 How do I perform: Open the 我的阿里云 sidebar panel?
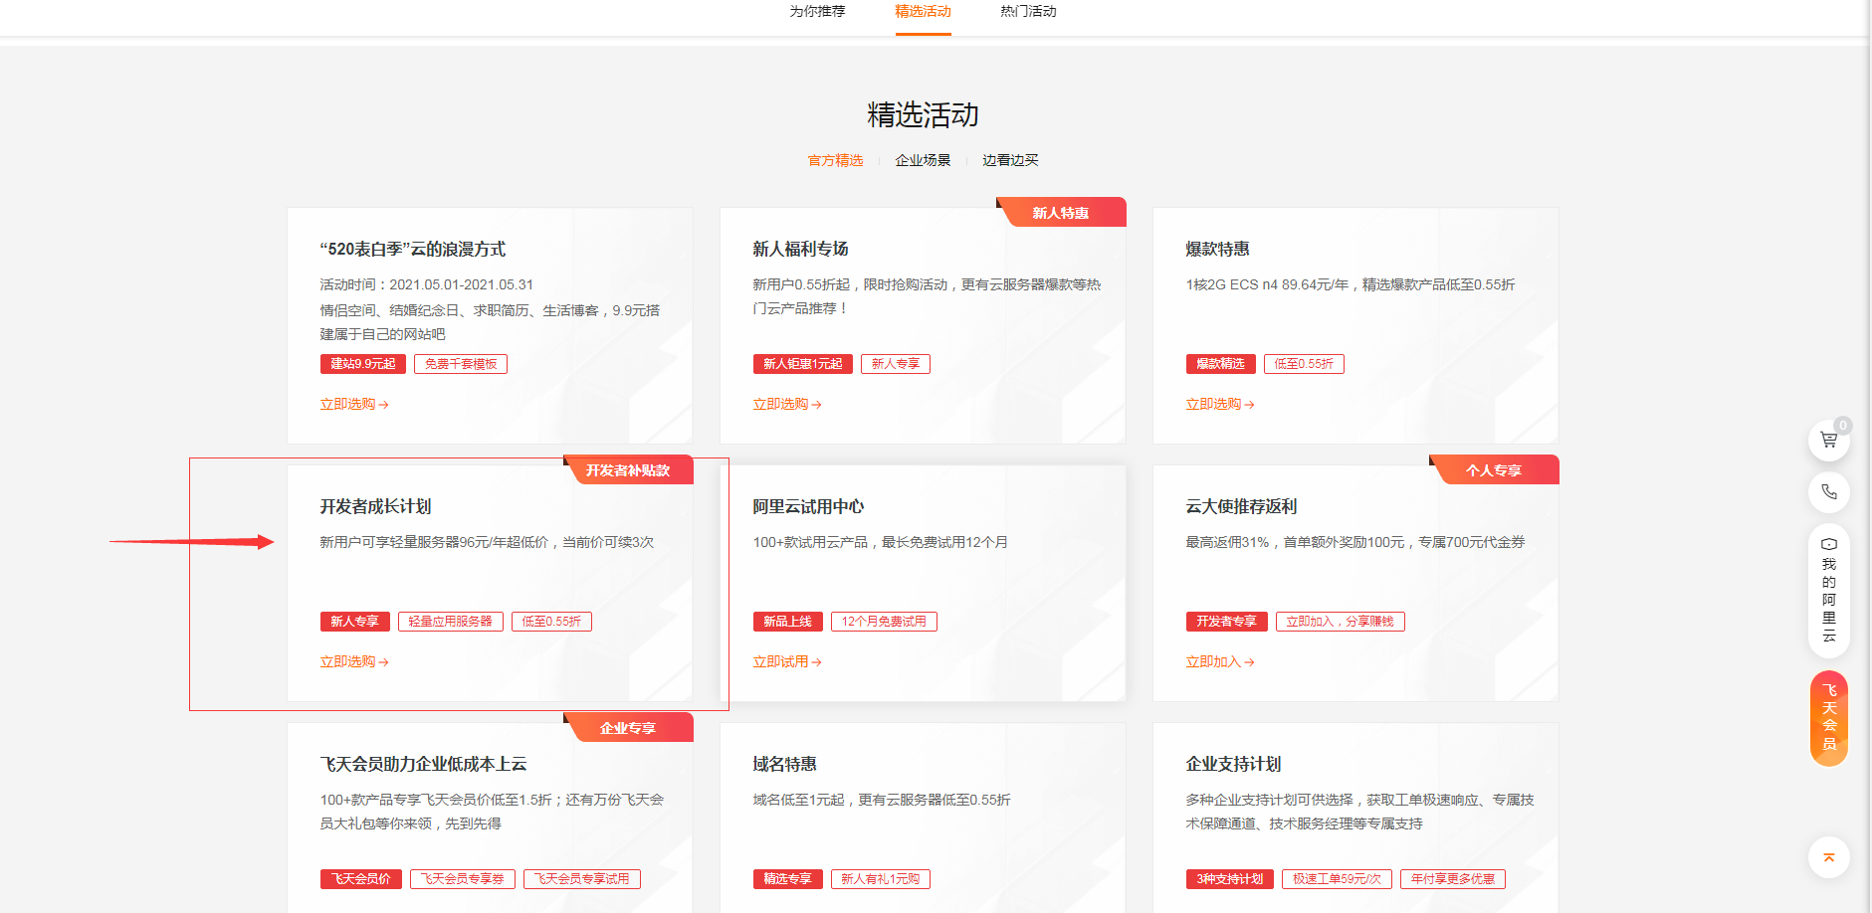[1828, 591]
